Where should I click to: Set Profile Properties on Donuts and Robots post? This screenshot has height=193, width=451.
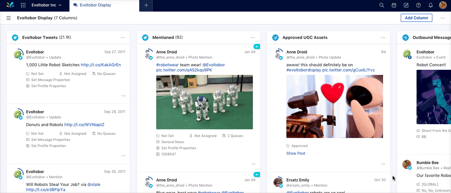(46, 146)
